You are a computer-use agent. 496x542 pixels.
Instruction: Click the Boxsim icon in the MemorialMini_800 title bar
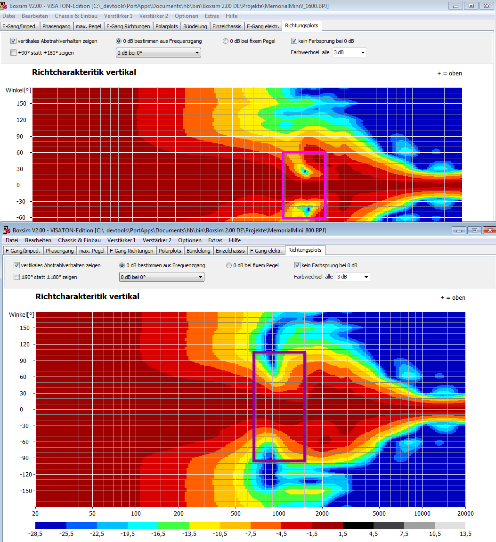(7, 230)
